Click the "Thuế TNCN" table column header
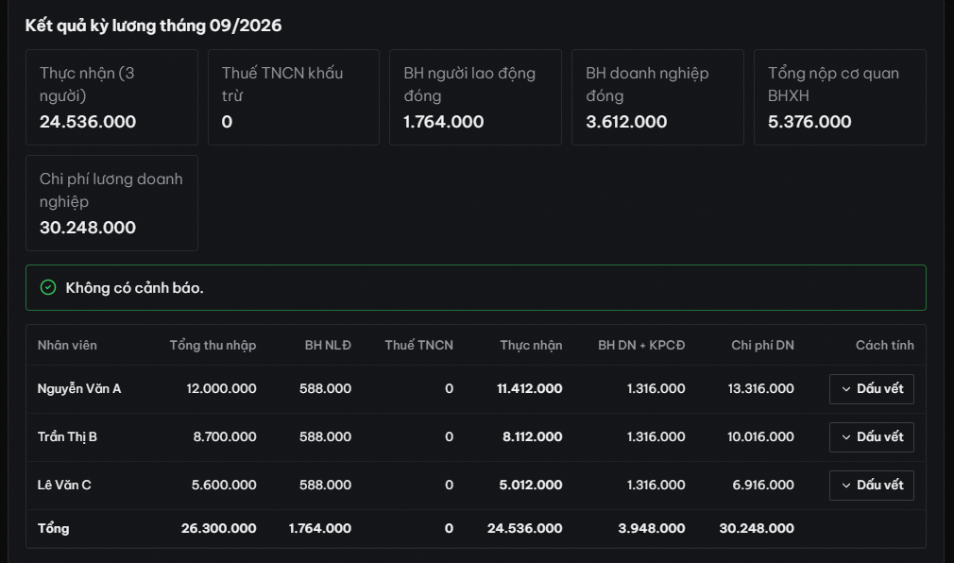 point(419,345)
